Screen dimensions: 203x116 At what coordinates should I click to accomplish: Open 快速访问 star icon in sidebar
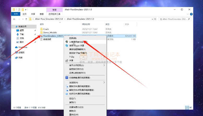click(x=16, y=27)
